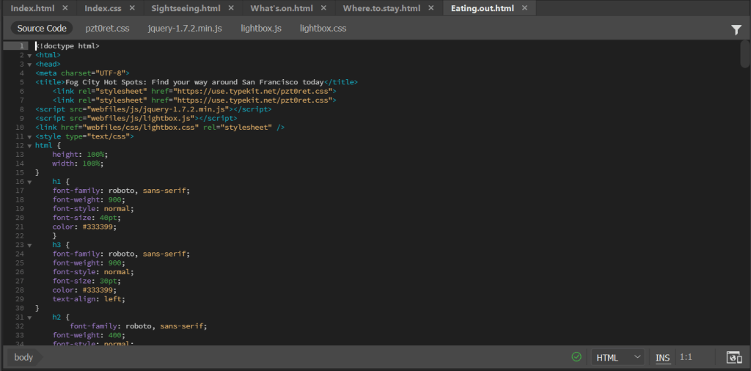The width and height of the screenshot is (751, 371).
Task: Close the Sightseeing.html tab
Action: pos(231,8)
